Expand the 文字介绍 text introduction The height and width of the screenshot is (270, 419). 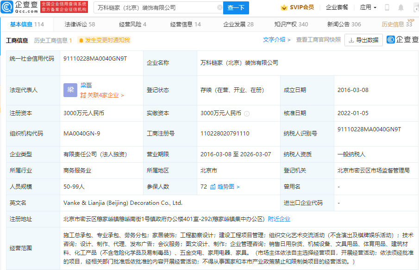(x=276, y=40)
